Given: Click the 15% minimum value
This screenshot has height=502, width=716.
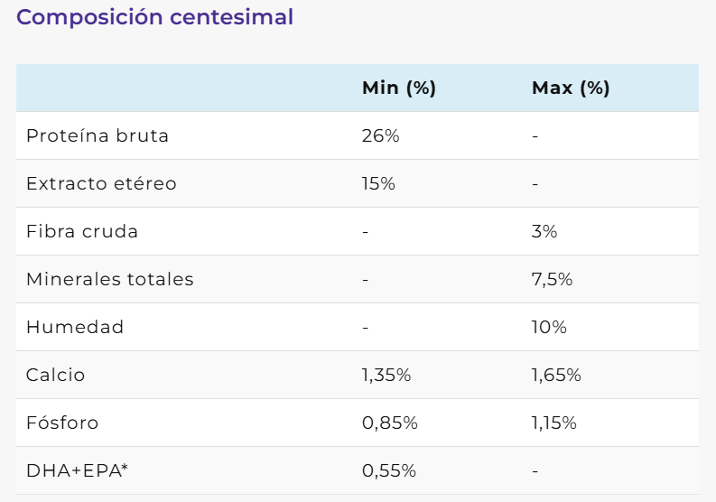Looking at the screenshot, I should click(x=378, y=183).
